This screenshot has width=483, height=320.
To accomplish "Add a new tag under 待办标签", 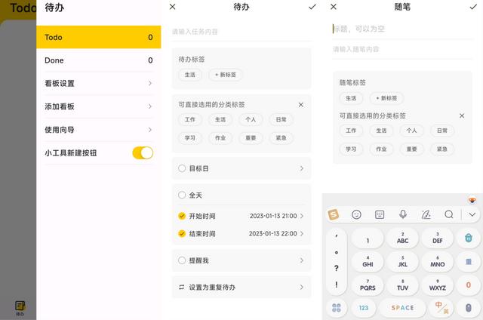I will (x=226, y=75).
